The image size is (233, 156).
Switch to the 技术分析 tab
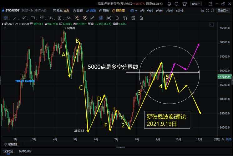click(25, 151)
